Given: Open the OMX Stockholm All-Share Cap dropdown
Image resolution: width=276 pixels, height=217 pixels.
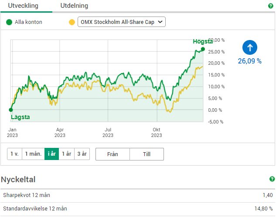Looking at the screenshot, I should click(x=122, y=22).
